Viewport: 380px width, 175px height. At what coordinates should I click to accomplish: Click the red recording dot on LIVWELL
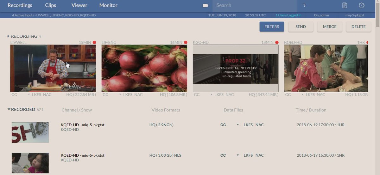[94, 42]
